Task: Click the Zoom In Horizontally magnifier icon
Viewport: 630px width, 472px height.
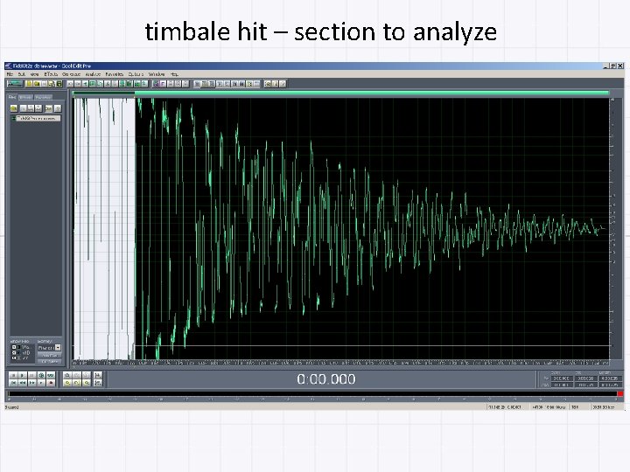Action: pos(67,375)
